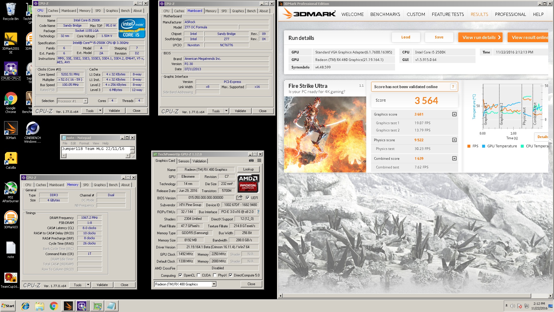This screenshot has height=312, width=554.
Task: Collapse the Physics score section in 3DMark
Action: click(454, 140)
